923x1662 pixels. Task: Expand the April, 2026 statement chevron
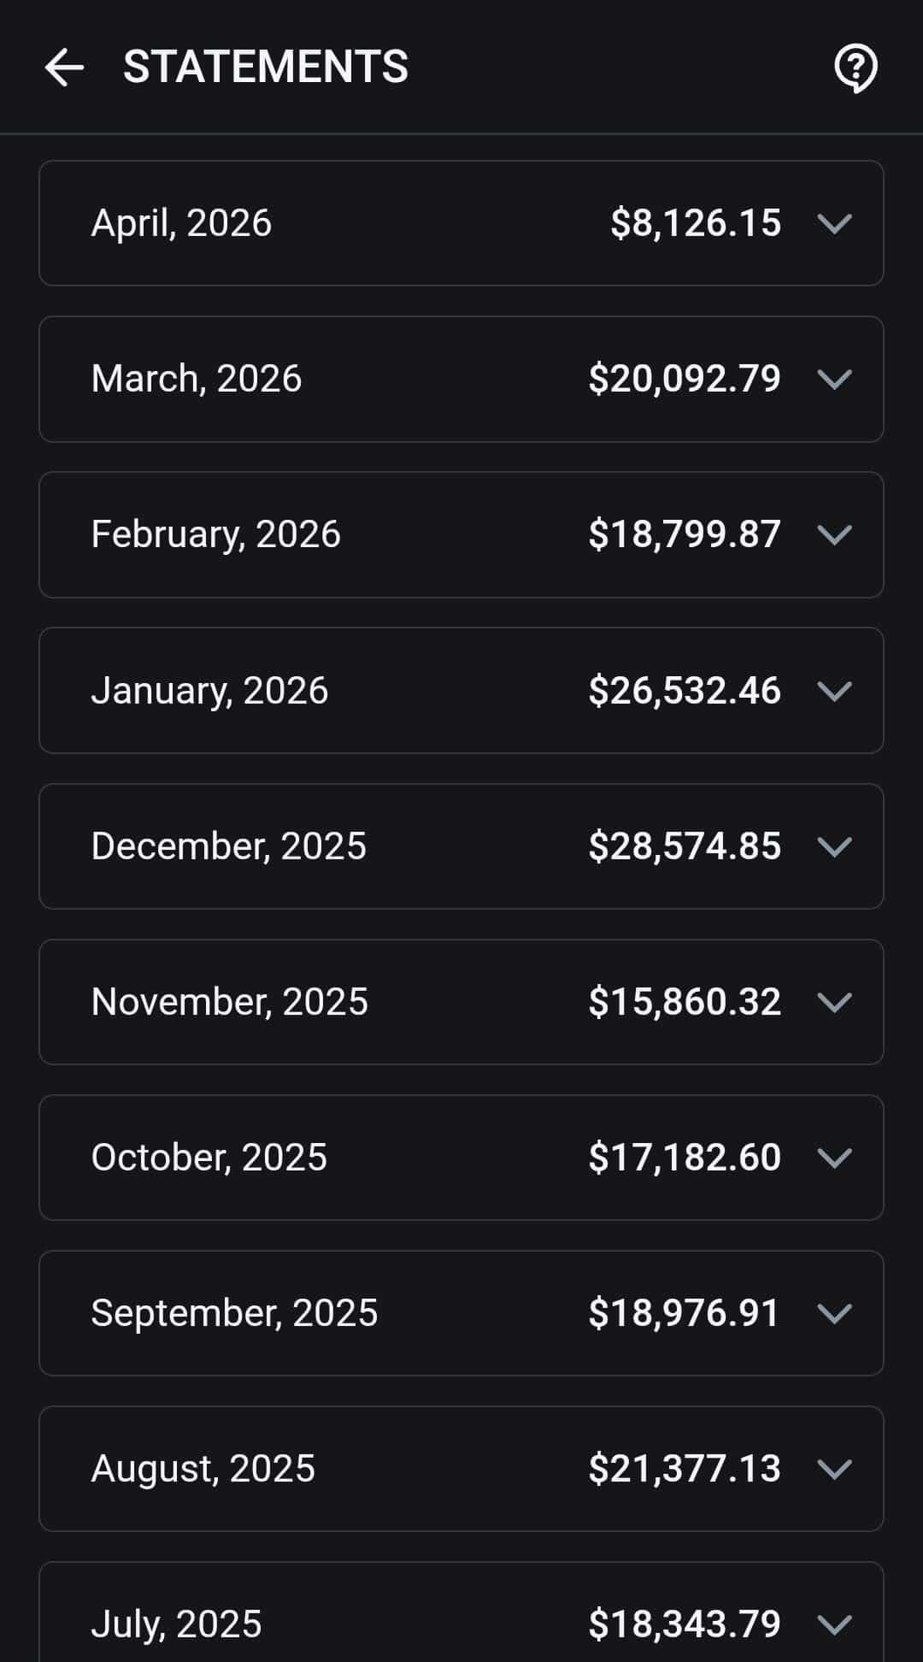[x=834, y=223]
